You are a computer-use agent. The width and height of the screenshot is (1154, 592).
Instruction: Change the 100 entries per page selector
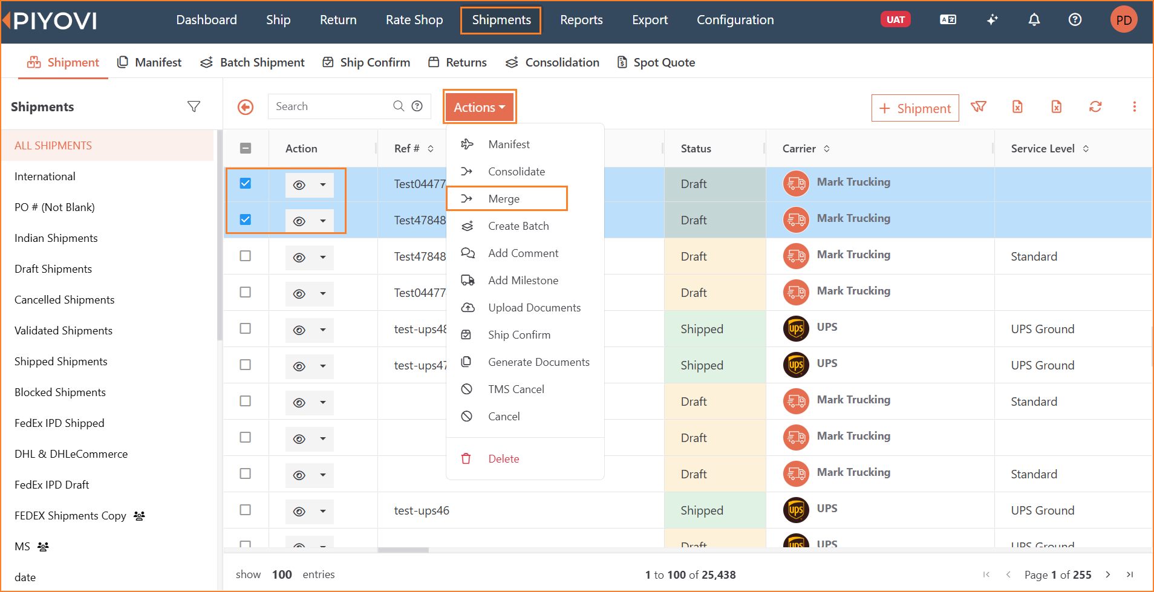point(282,574)
